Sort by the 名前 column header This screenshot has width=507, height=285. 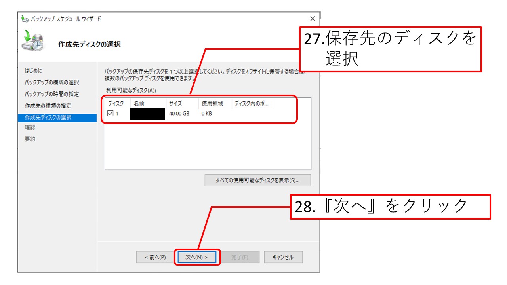[x=139, y=104]
